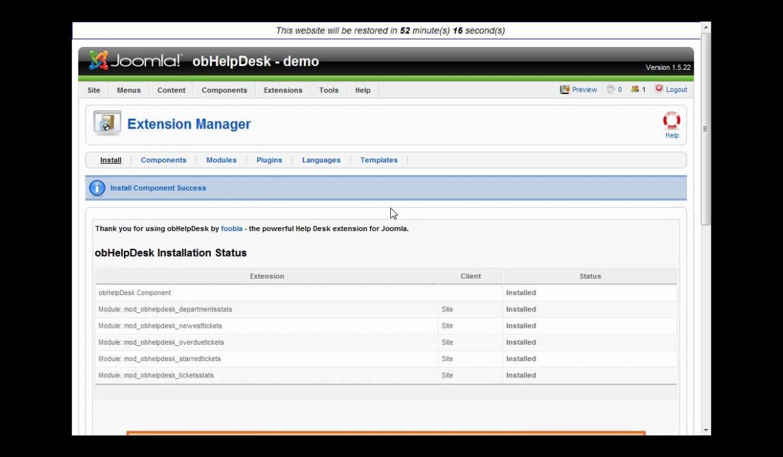Click the mod_obhelpdesk_ticketsstats row

[x=386, y=375]
